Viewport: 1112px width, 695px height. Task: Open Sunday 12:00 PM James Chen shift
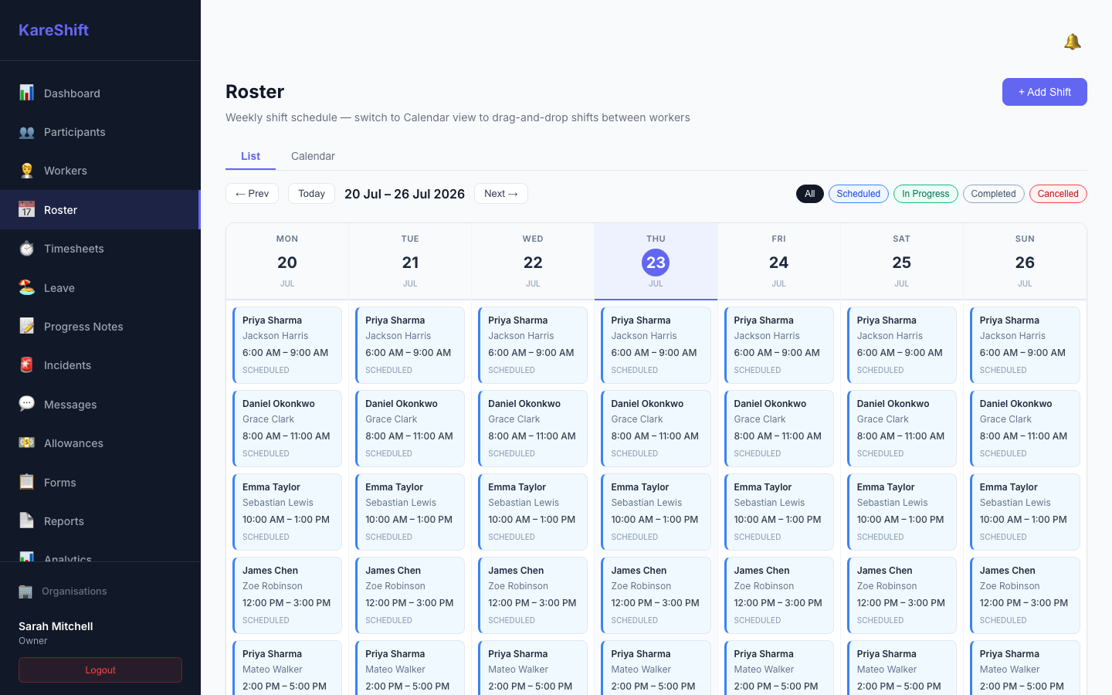coord(1025,595)
